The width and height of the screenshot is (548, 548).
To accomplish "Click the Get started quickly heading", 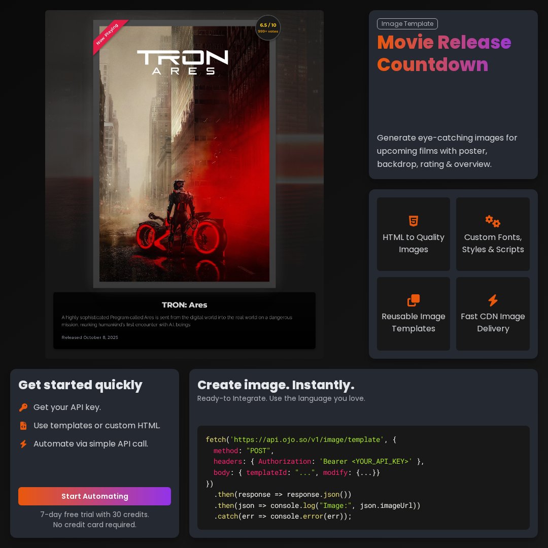I will [80, 385].
